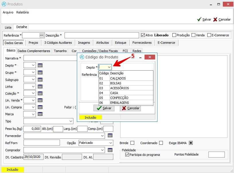
Task: Click the ellipsis button next to Referência
Action: pos(42,35)
